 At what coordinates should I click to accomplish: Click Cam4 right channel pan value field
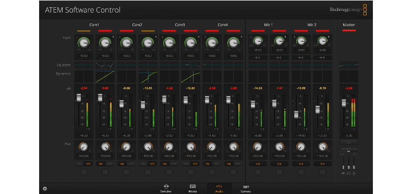[233, 156]
